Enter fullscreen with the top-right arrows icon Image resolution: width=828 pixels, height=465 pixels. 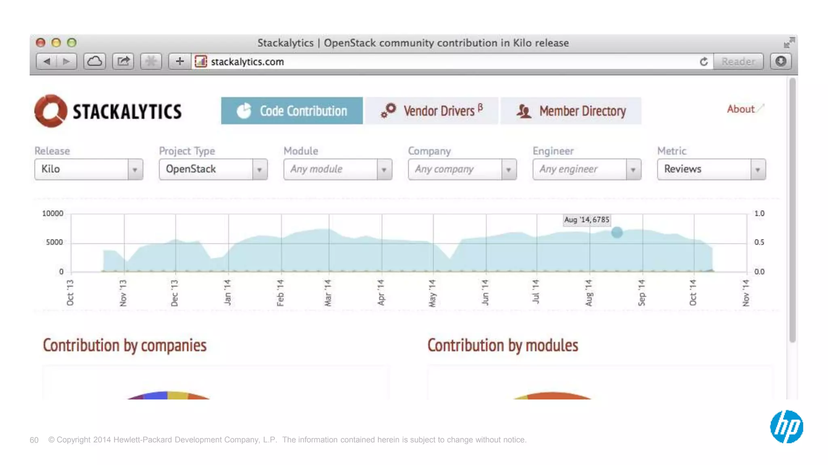tap(789, 42)
